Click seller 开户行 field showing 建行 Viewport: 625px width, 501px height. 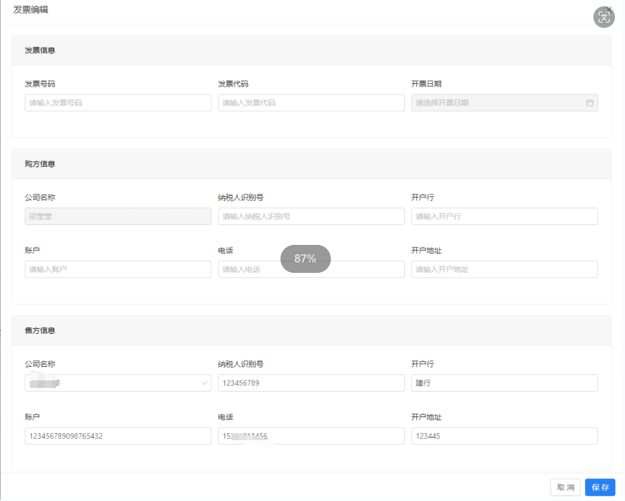click(x=504, y=383)
